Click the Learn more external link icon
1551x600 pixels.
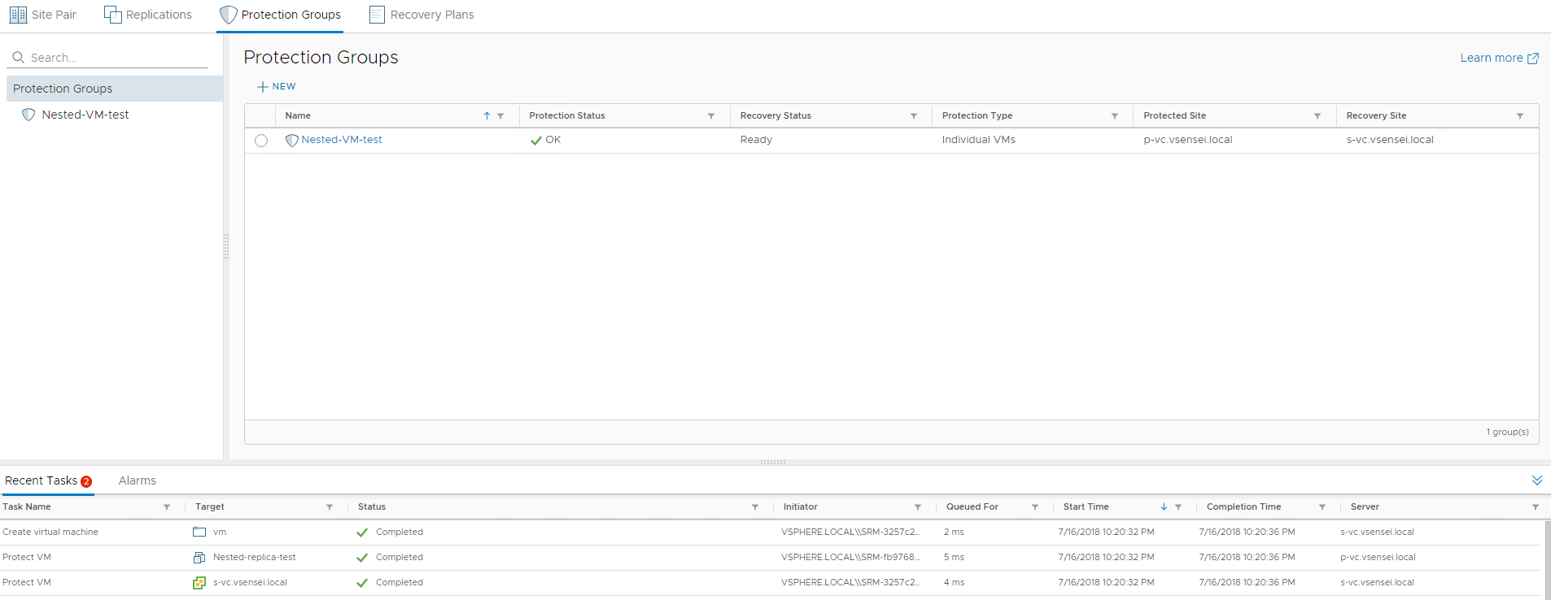pyautogui.click(x=1533, y=59)
